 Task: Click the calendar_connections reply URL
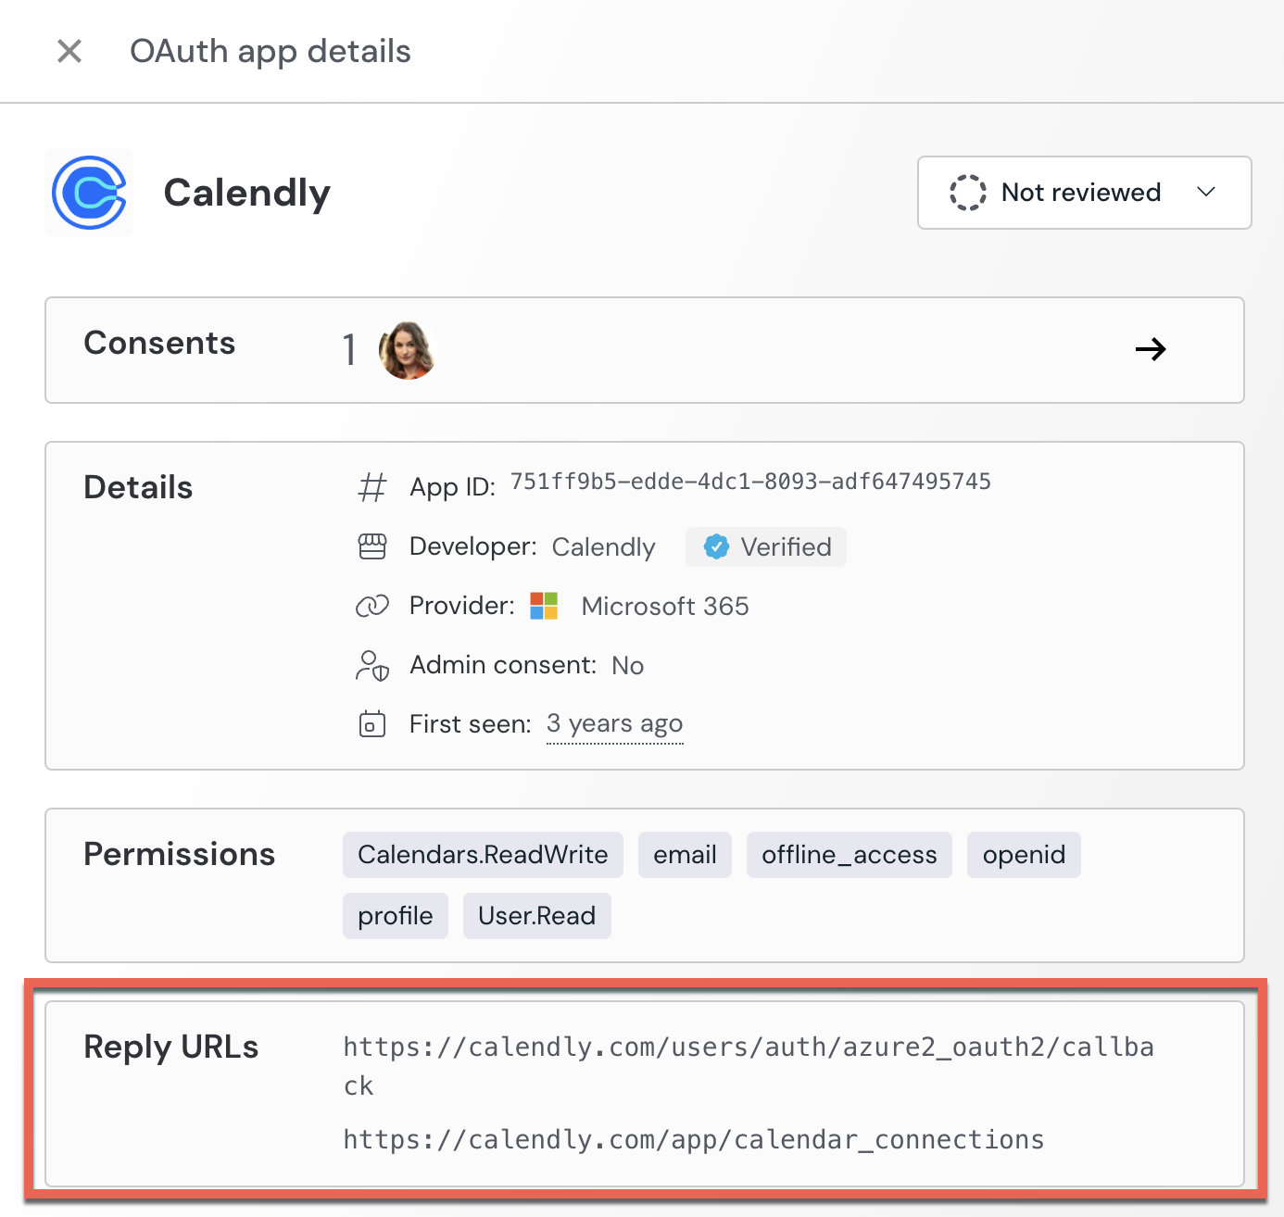click(x=694, y=1139)
